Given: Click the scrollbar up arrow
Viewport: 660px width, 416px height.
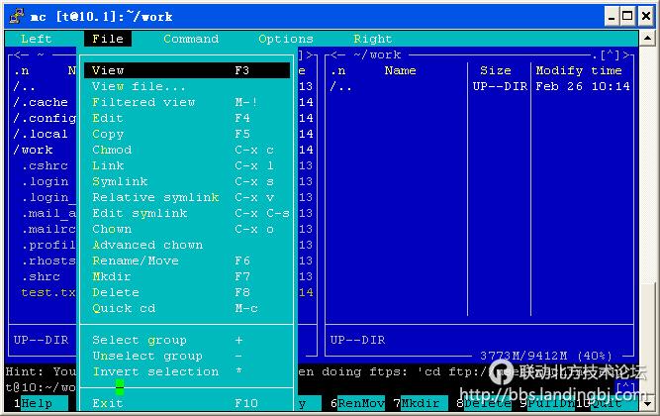Looking at the screenshot, I should click(650, 39).
